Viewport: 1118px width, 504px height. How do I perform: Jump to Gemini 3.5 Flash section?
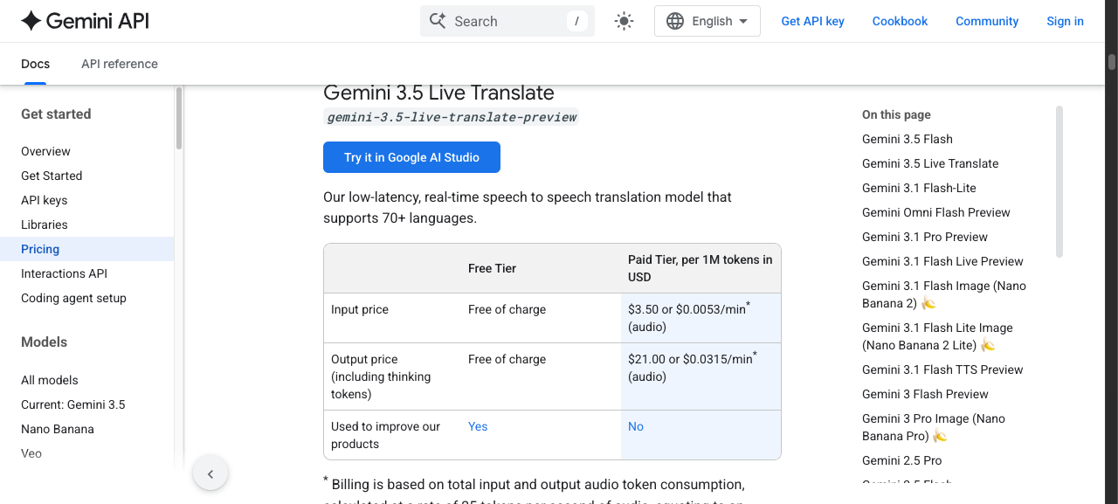tap(908, 139)
